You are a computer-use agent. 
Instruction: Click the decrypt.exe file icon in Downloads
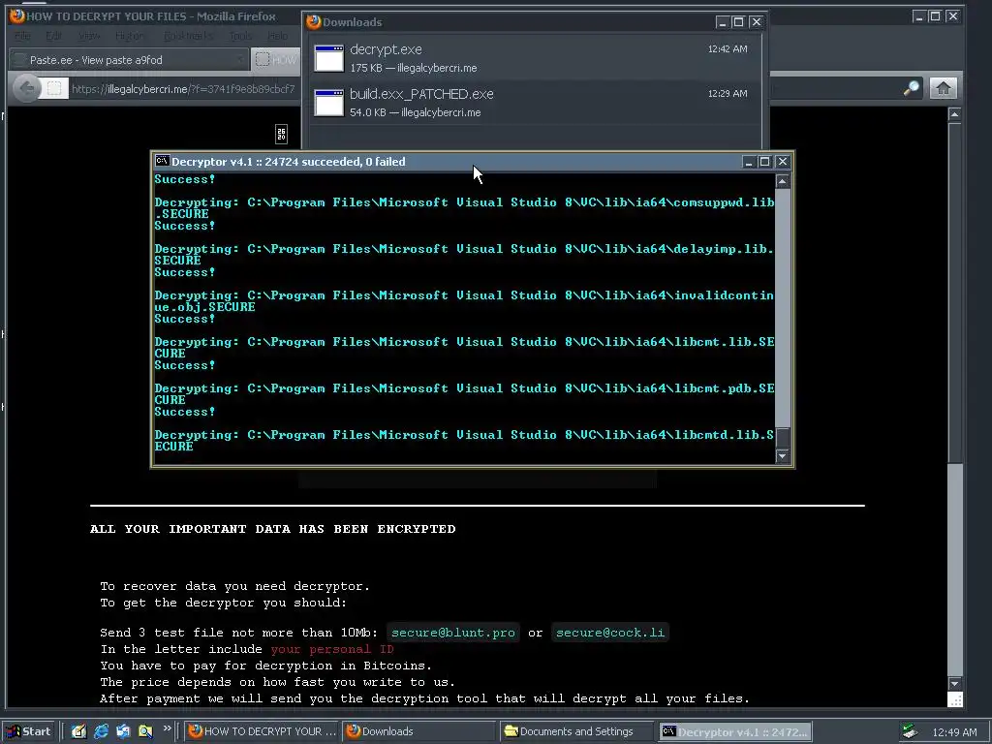[329, 59]
